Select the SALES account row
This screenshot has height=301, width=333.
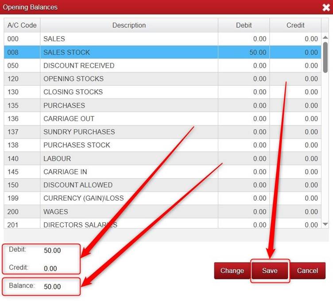[x=163, y=39]
